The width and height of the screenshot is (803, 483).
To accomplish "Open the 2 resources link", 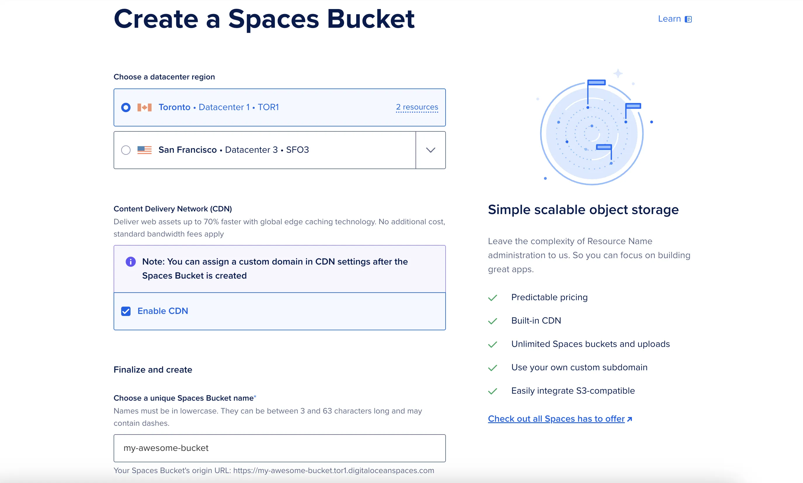I will (x=417, y=107).
